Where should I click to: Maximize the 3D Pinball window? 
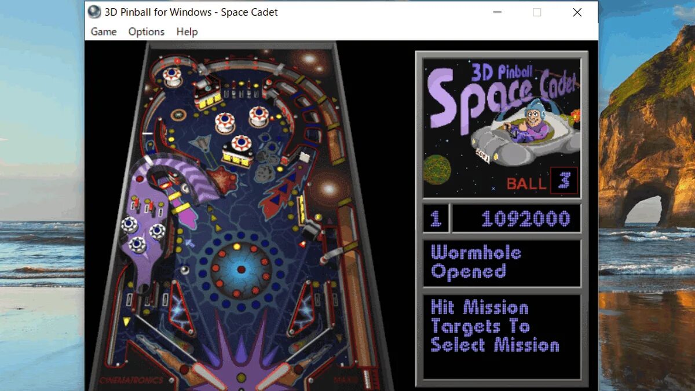[537, 12]
